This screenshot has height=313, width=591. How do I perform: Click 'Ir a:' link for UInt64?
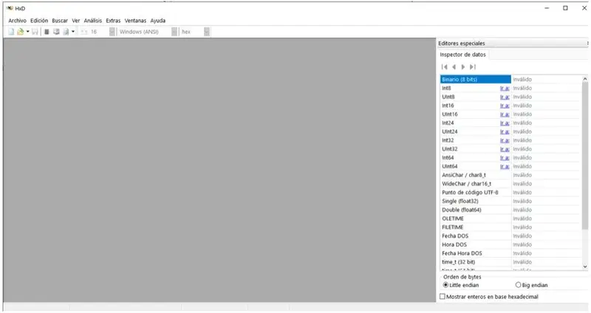coord(505,166)
